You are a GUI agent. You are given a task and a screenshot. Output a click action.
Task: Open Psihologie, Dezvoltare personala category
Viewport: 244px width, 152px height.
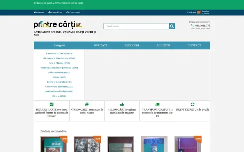pyautogui.click(x=59, y=68)
